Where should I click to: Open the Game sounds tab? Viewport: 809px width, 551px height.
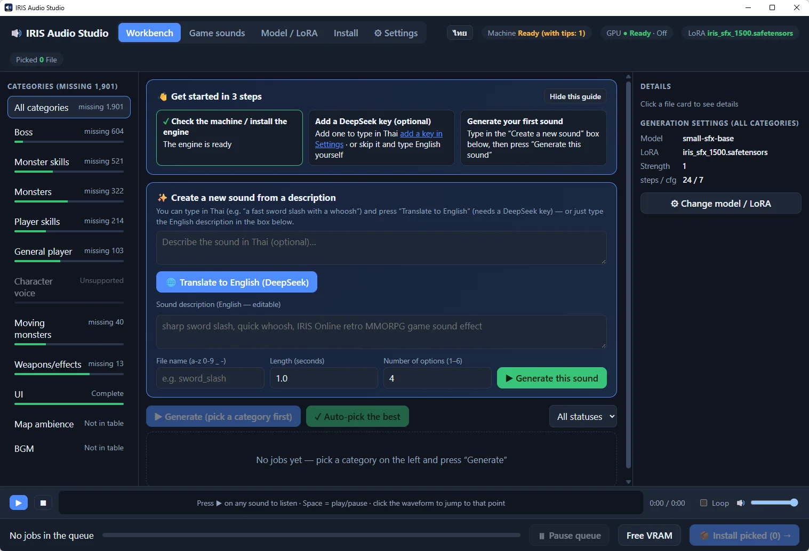click(217, 33)
